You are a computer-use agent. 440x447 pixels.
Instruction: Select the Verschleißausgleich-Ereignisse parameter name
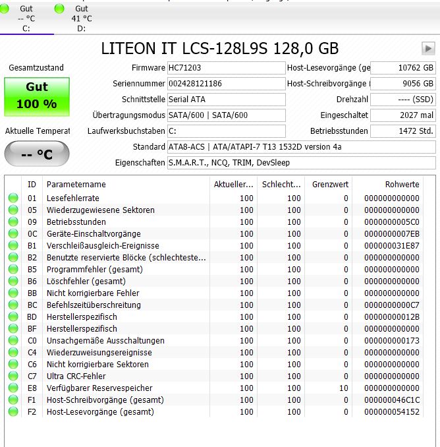coord(103,246)
